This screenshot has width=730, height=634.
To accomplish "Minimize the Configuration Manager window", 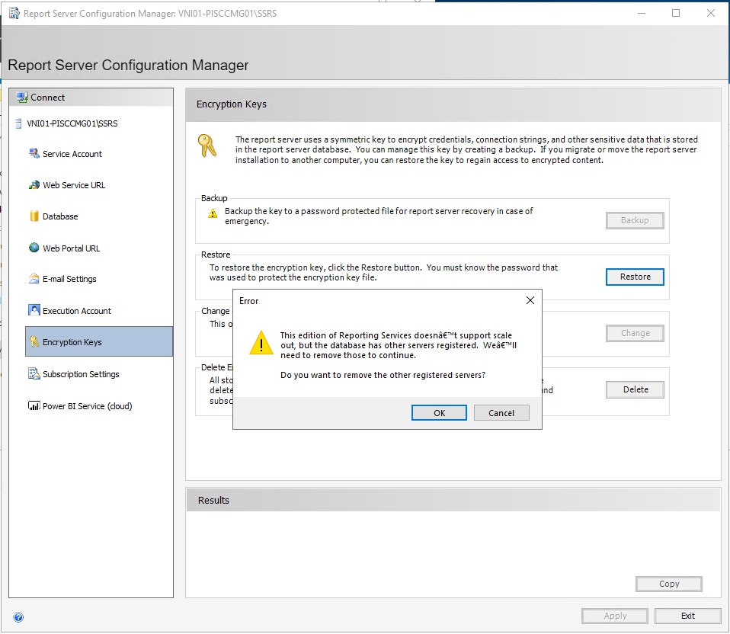I will click(642, 13).
